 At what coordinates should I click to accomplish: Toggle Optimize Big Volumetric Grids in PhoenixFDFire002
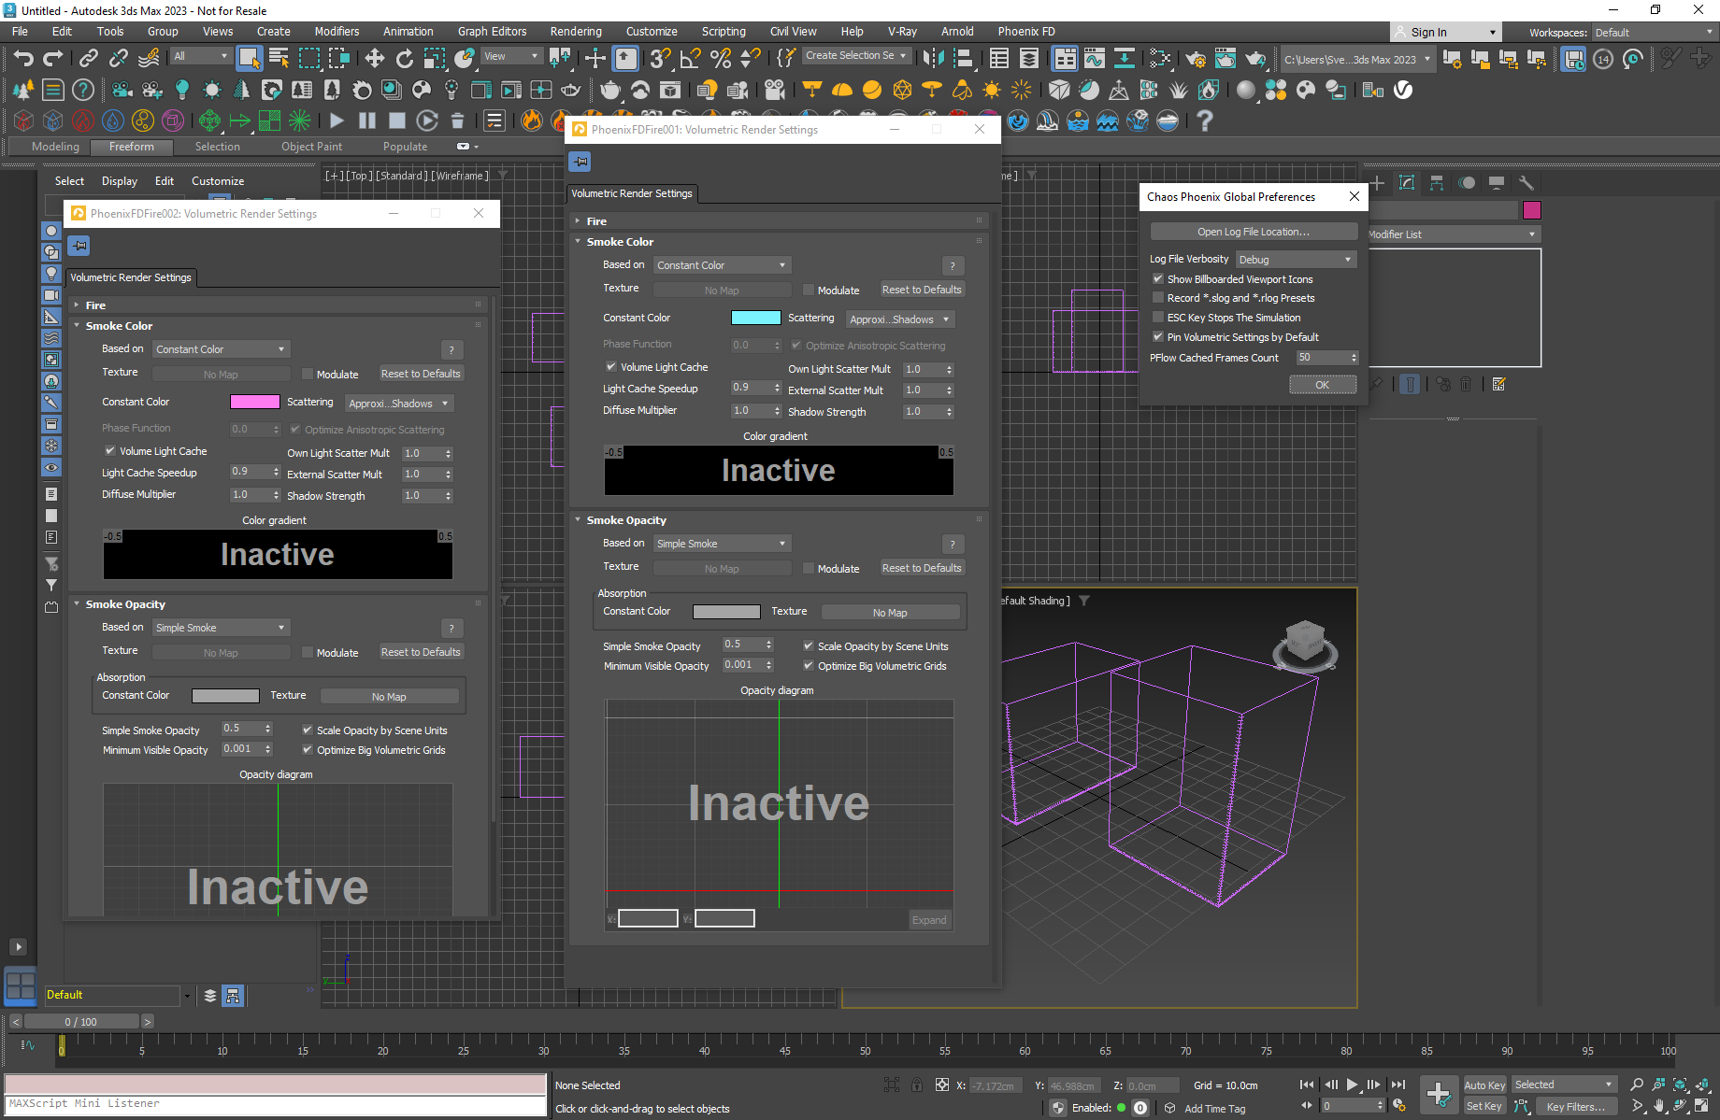click(308, 750)
